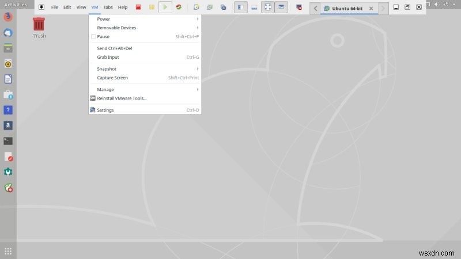This screenshot has height=259, width=461.
Task: Click Activities in the top bar
Action: point(16,5)
